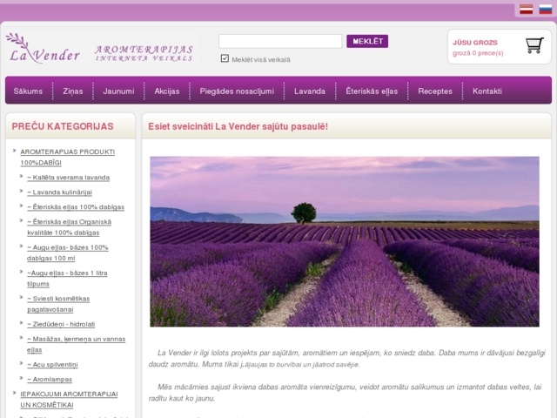The image size is (557, 418).
Task: Open the Ēteriskās eļļas menu item
Action: pos(372,91)
